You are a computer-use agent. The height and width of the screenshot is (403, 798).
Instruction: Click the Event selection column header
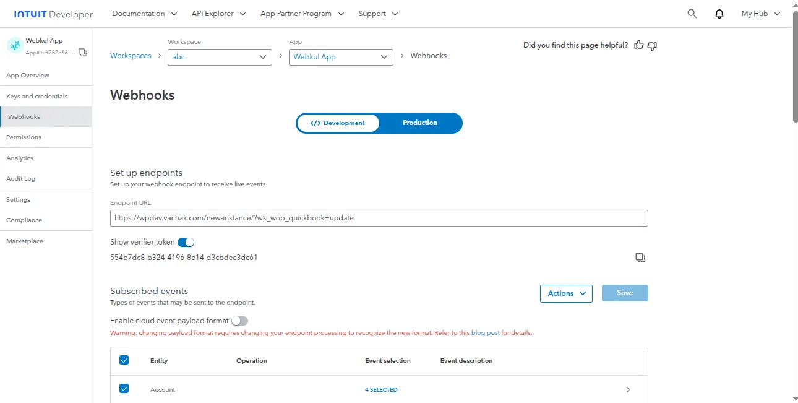(388, 361)
